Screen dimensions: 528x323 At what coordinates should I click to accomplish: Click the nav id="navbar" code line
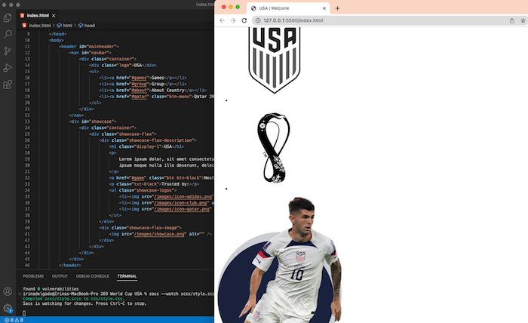point(90,53)
